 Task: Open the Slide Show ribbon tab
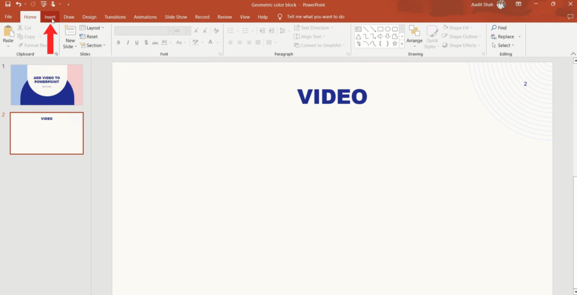coord(176,17)
